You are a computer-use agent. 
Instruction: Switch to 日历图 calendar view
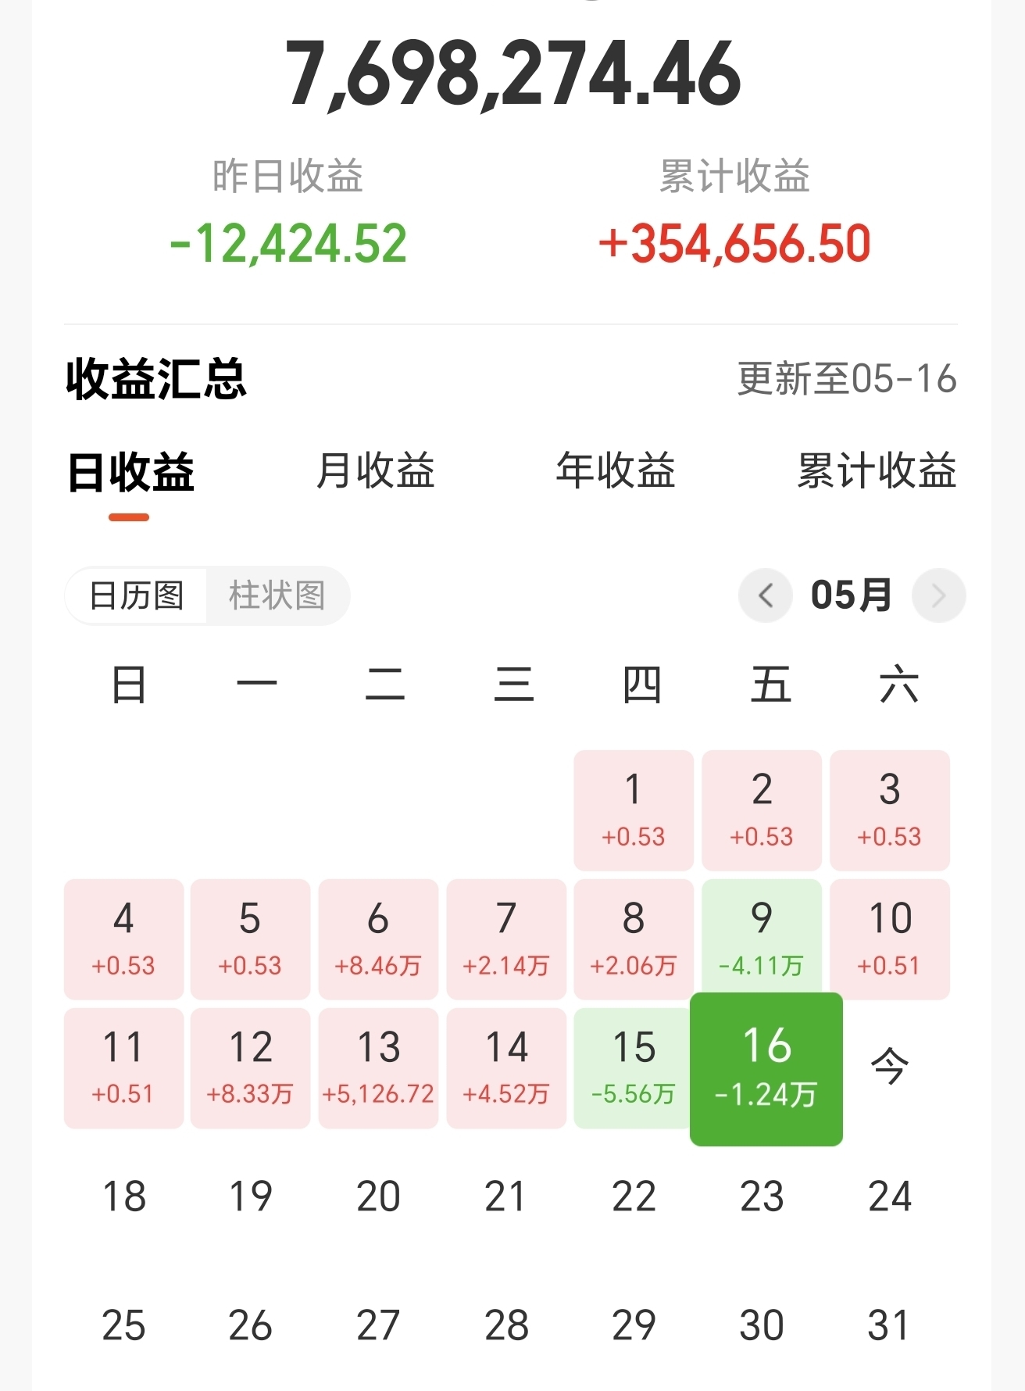point(137,595)
